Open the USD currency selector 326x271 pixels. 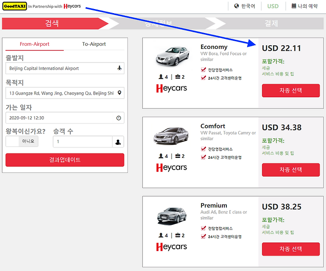coord(273,6)
